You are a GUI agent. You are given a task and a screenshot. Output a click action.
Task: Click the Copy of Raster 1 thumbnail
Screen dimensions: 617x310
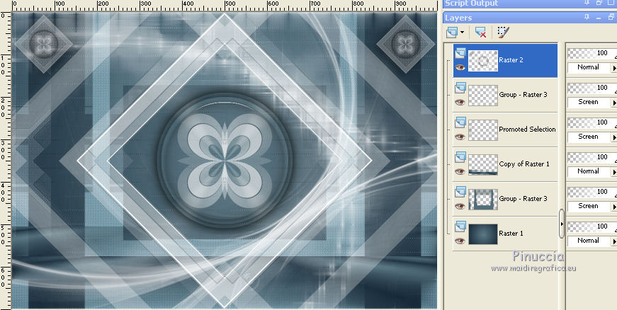click(x=483, y=164)
